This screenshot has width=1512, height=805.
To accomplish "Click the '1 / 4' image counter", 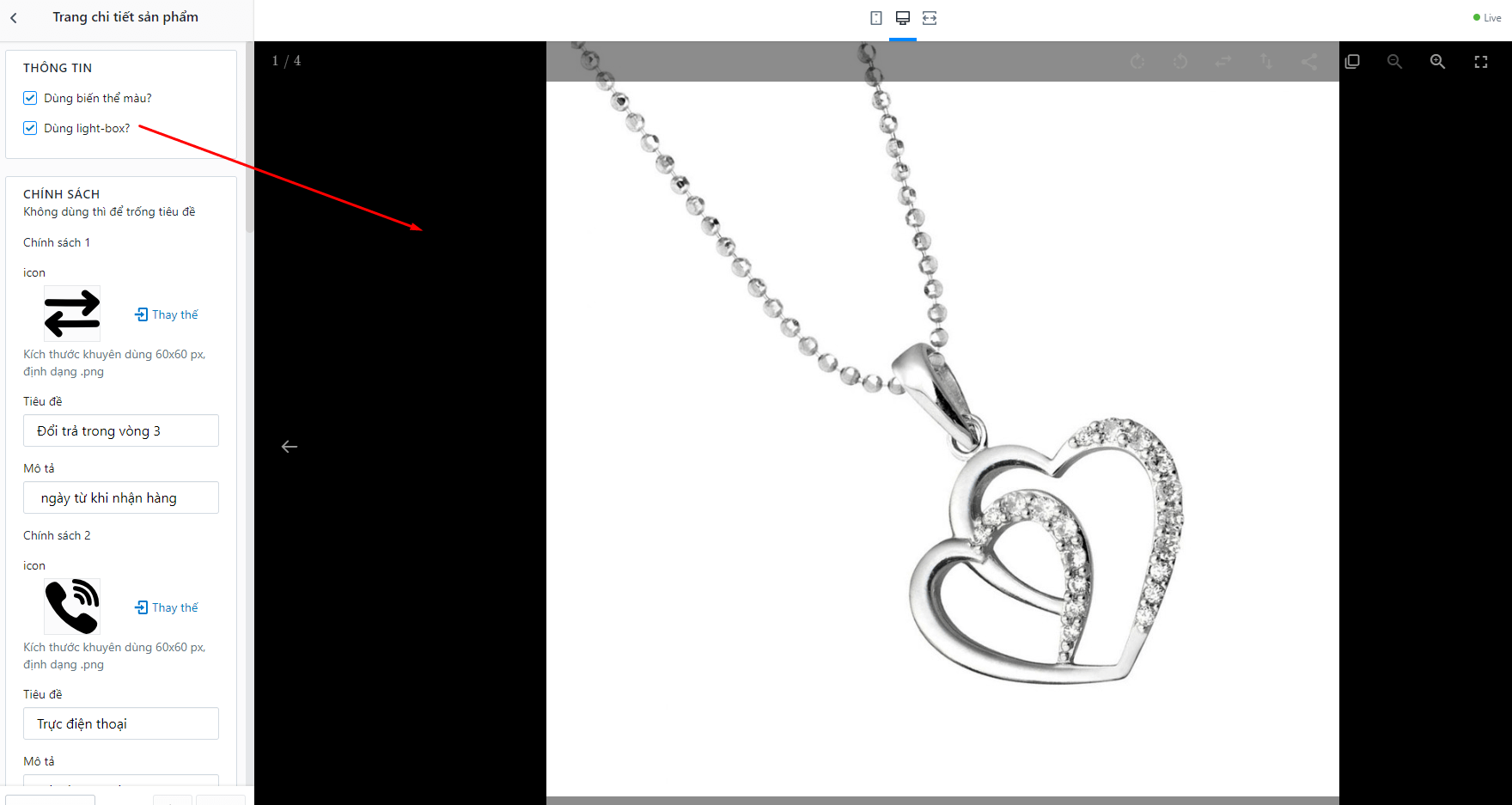I will [x=286, y=61].
